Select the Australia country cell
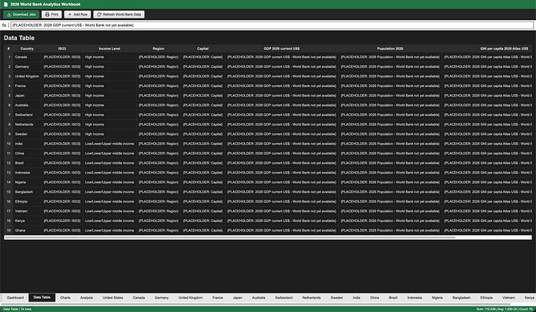Screen dimensions: 536x312 [28, 105]
